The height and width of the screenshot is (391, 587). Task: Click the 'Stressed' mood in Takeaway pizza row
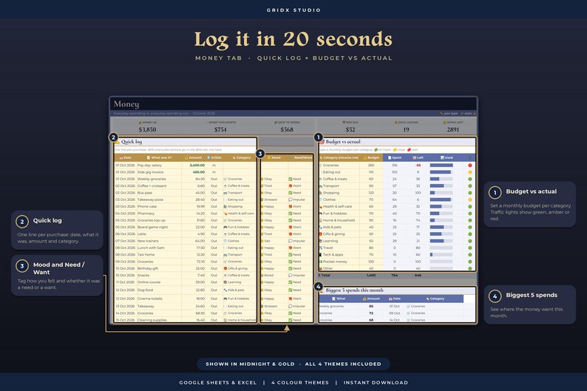point(271,200)
